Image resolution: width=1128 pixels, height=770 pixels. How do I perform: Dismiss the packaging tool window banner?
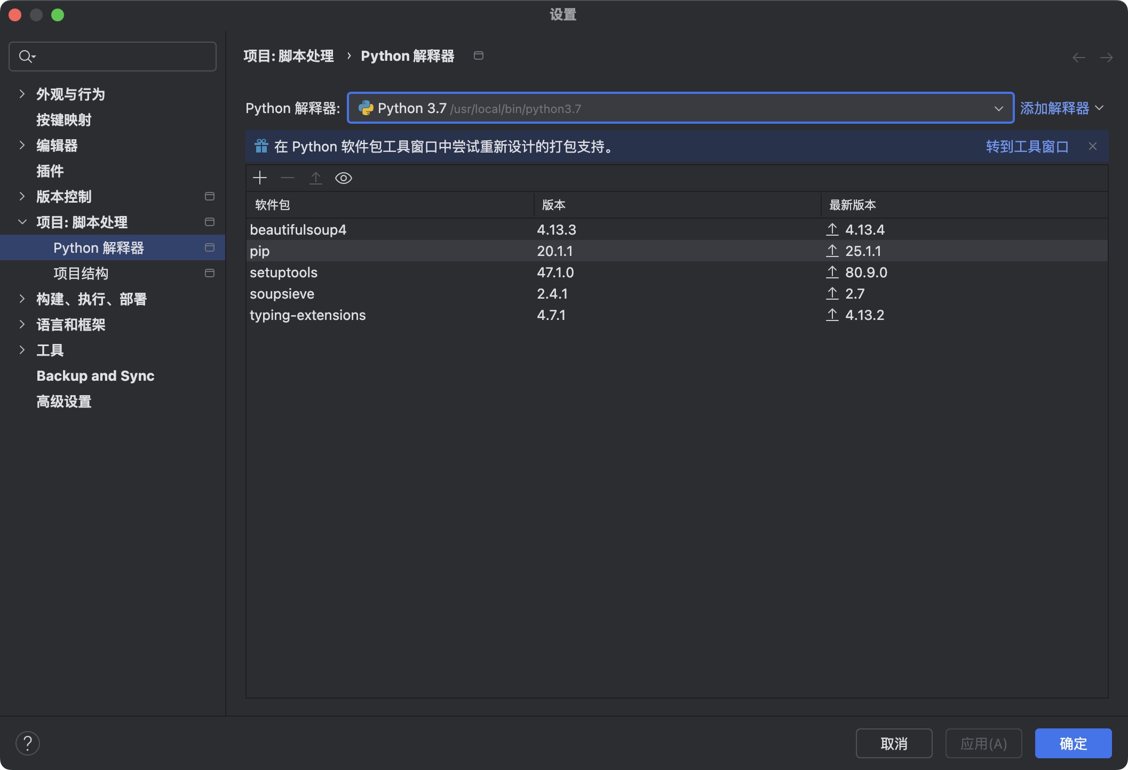click(1093, 147)
